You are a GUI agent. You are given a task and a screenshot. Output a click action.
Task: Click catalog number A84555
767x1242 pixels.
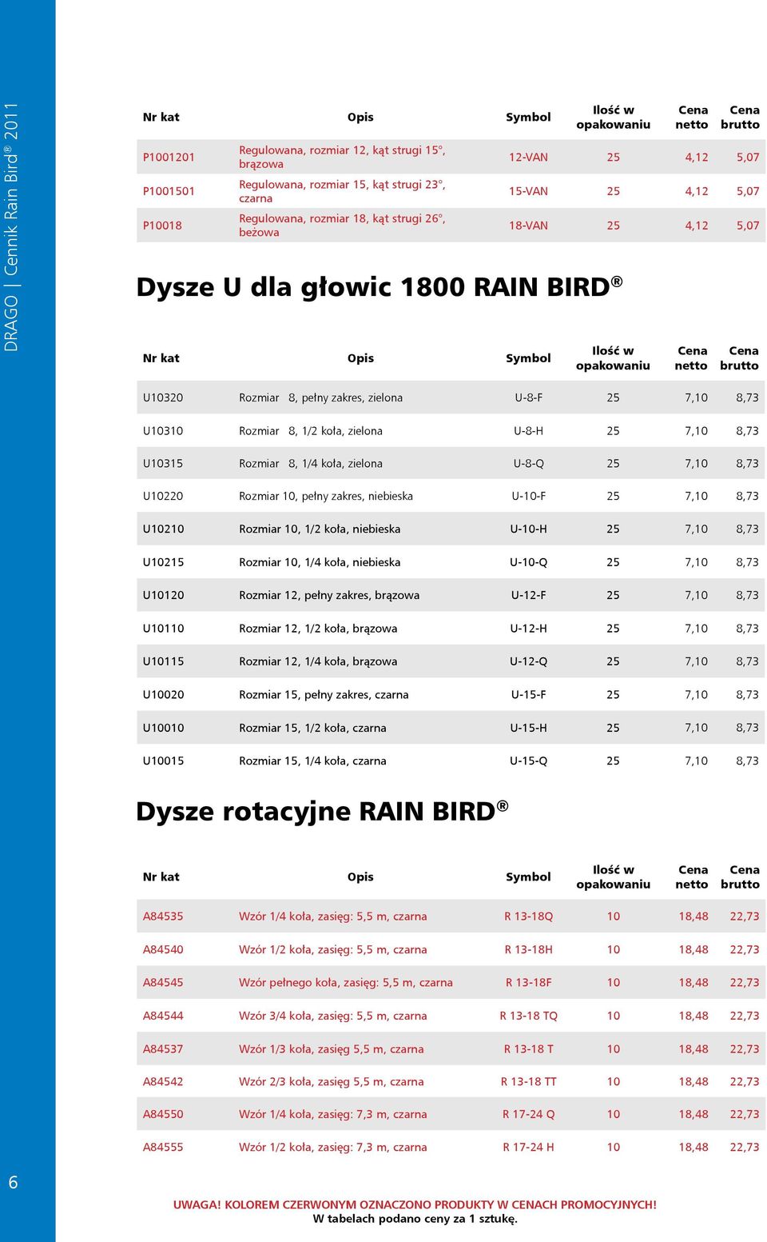click(163, 1147)
